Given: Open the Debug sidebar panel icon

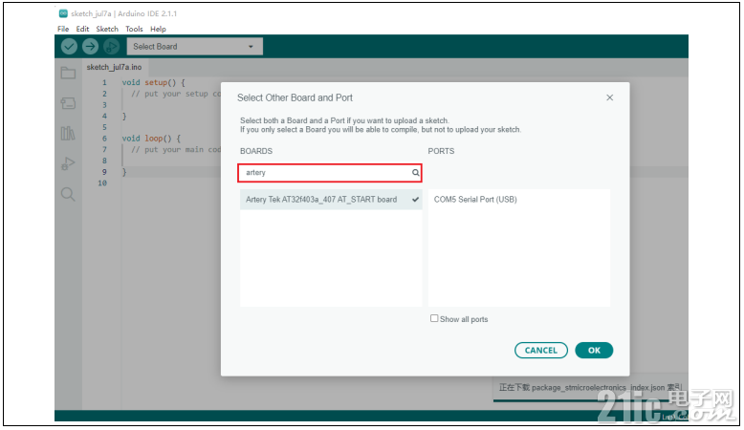Looking at the screenshot, I should coord(68,163).
